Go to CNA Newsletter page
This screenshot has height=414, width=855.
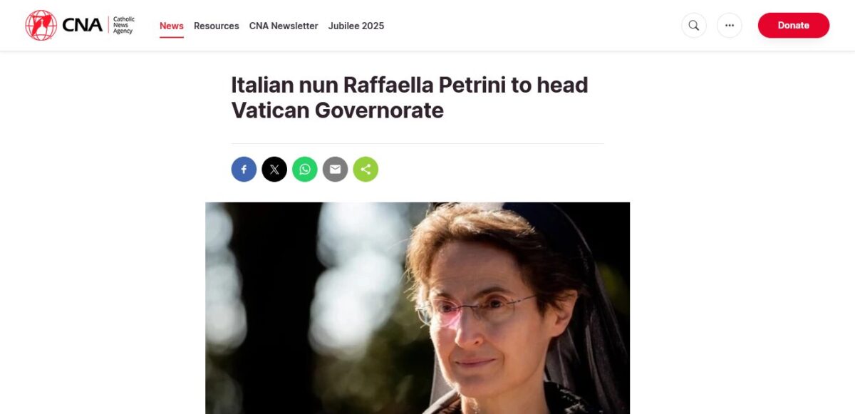284,26
